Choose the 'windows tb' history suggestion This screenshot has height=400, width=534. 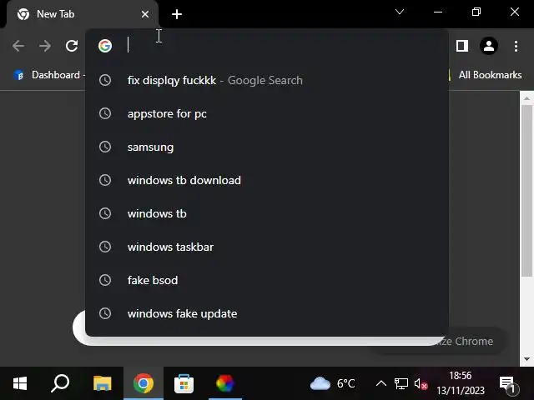click(x=267, y=213)
